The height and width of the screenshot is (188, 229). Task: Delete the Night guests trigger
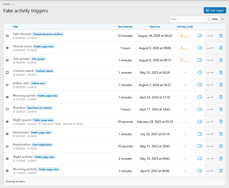tap(221, 122)
